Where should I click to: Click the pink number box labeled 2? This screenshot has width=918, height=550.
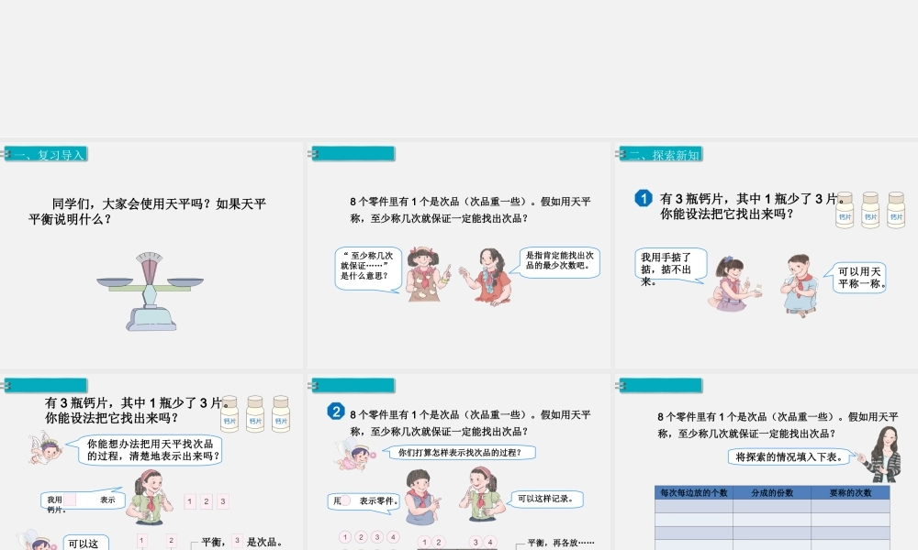[206, 501]
